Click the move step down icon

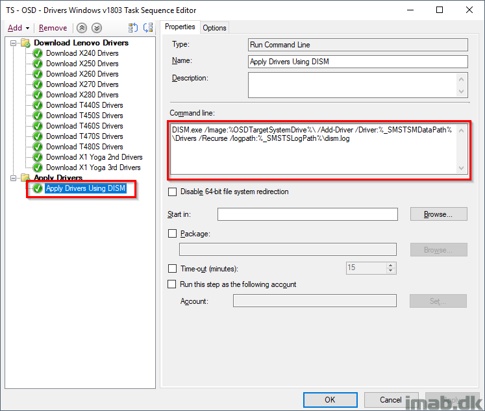coord(97,28)
